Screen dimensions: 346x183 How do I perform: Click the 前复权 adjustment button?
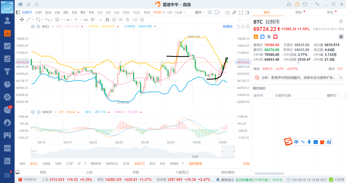coord(228,27)
